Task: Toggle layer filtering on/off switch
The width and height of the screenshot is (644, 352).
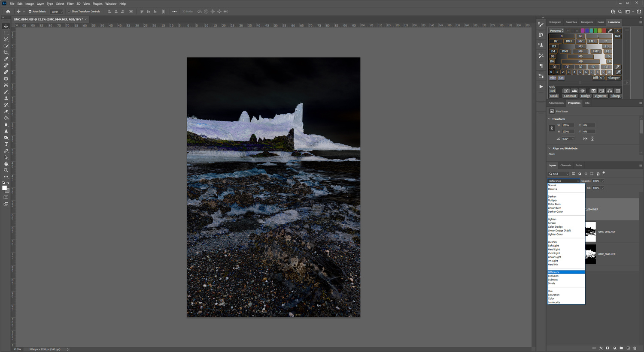Action: (x=604, y=173)
